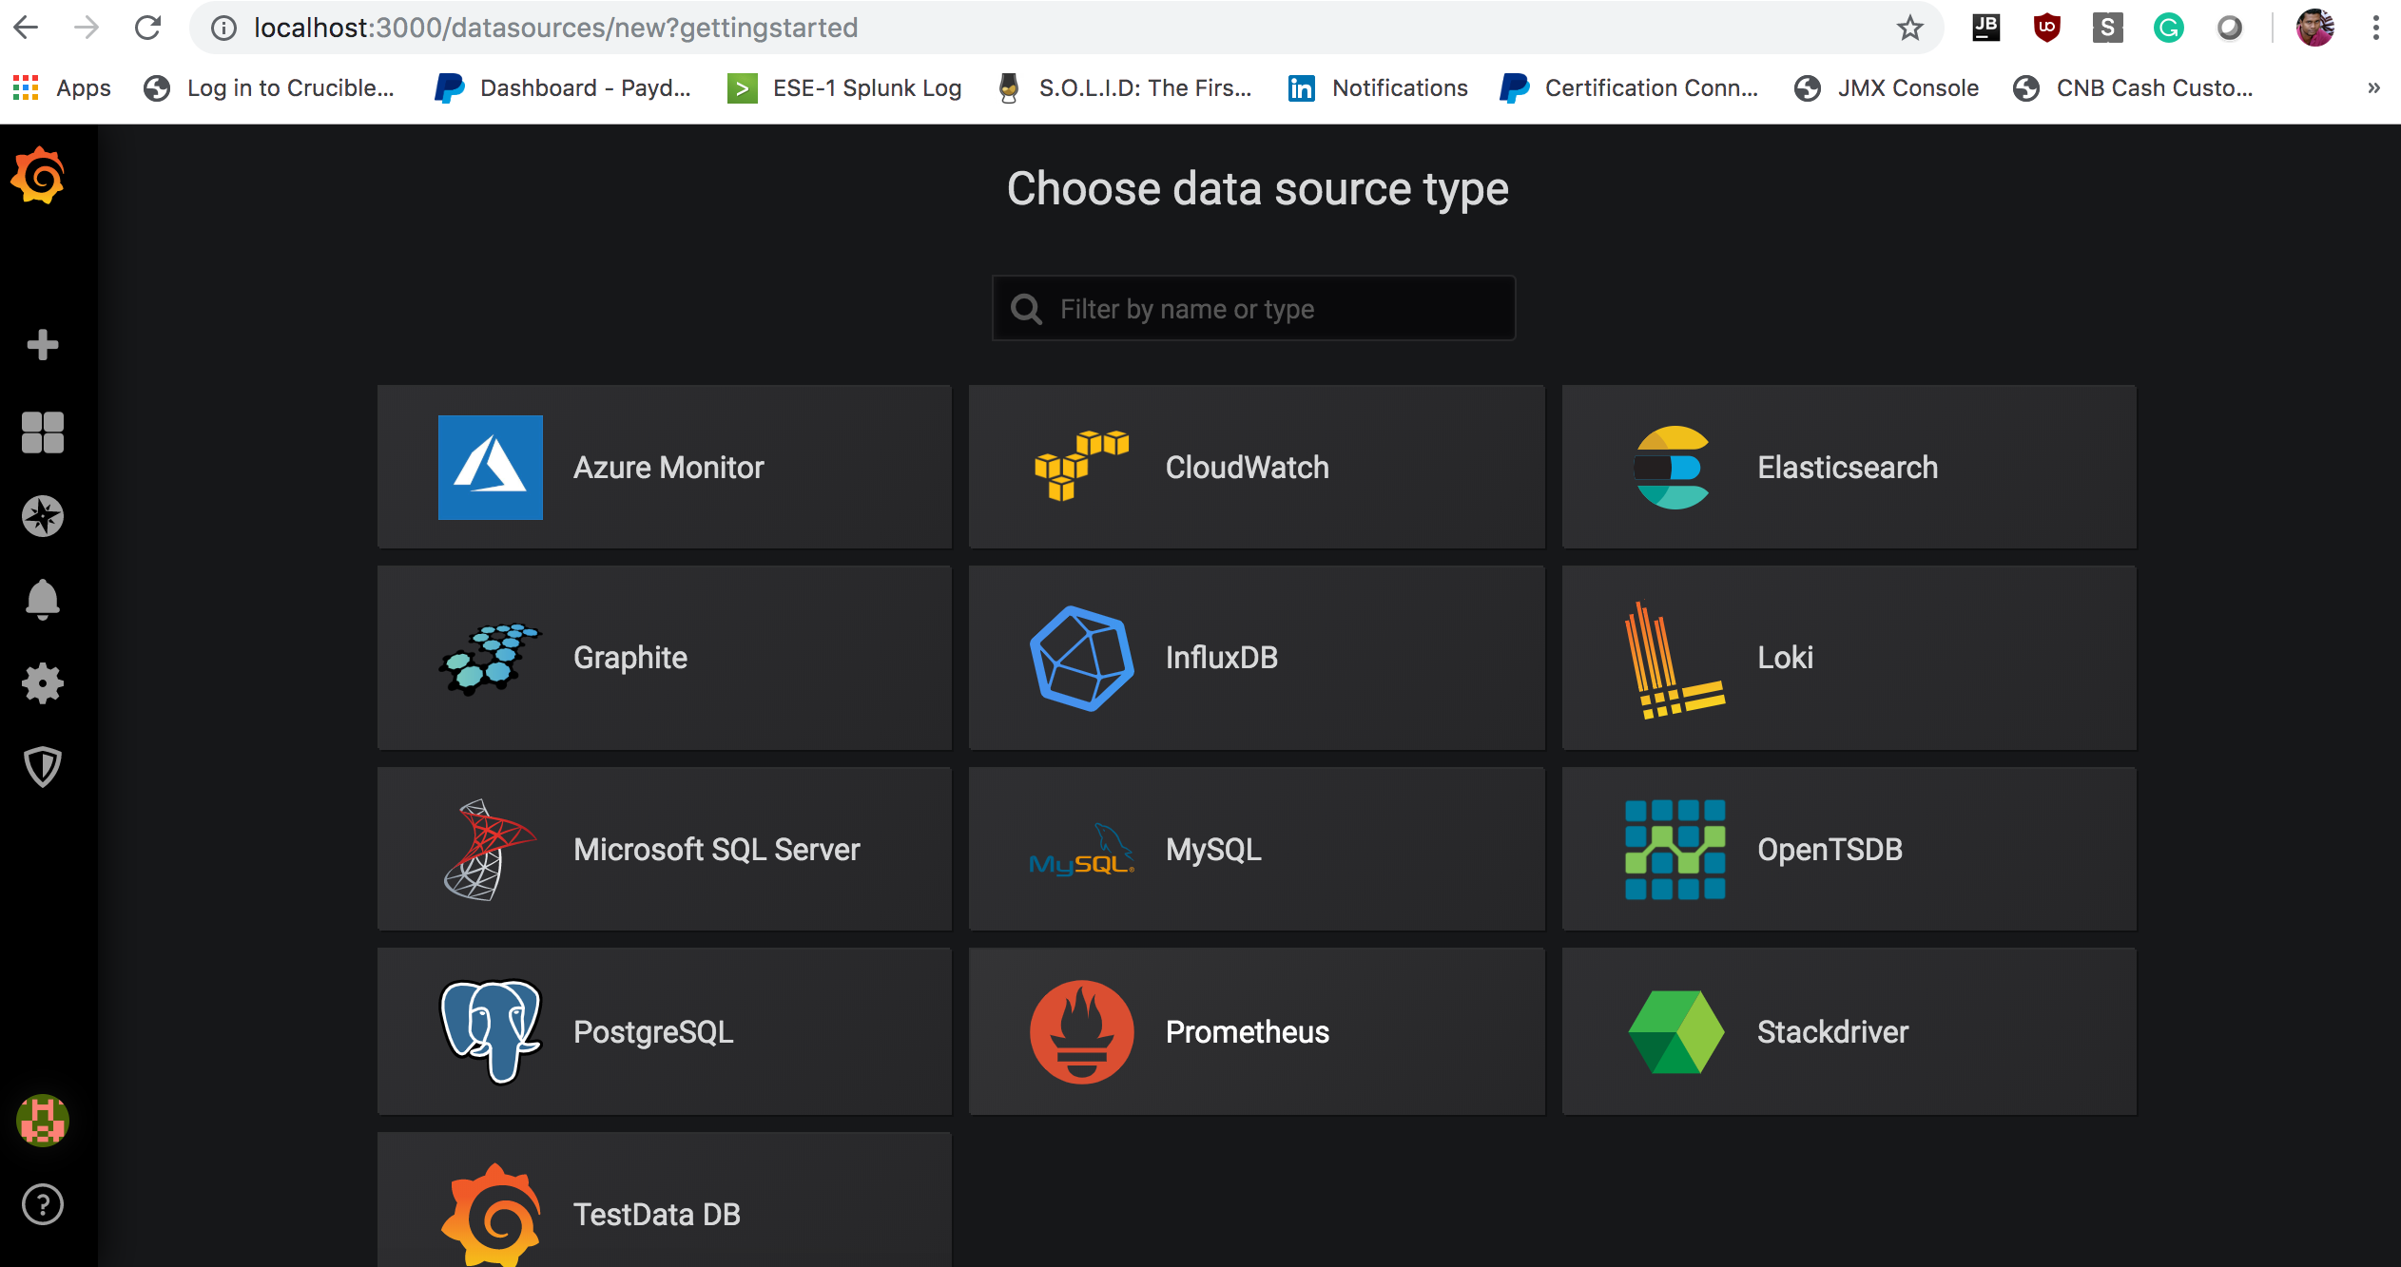Open the Configuration gear icon
The image size is (2401, 1267).
click(42, 682)
